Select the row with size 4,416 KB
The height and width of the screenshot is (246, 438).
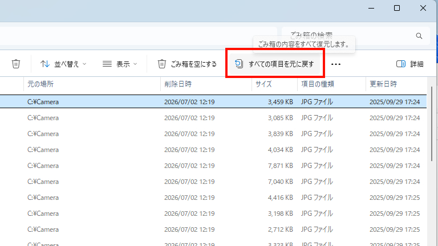[x=213, y=197]
